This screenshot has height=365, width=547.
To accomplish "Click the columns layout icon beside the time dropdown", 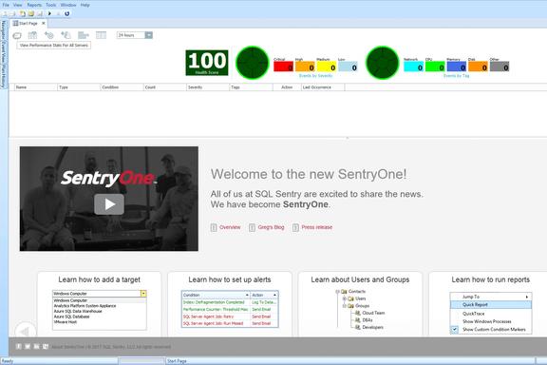I will [x=102, y=35].
